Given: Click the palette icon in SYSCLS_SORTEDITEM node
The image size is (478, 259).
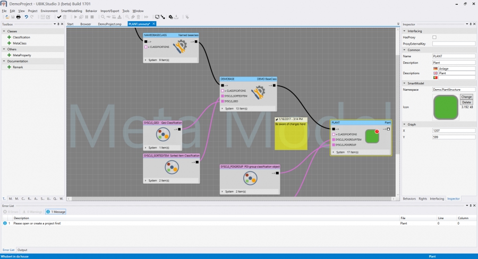Looking at the screenshot, I should tap(172, 167).
